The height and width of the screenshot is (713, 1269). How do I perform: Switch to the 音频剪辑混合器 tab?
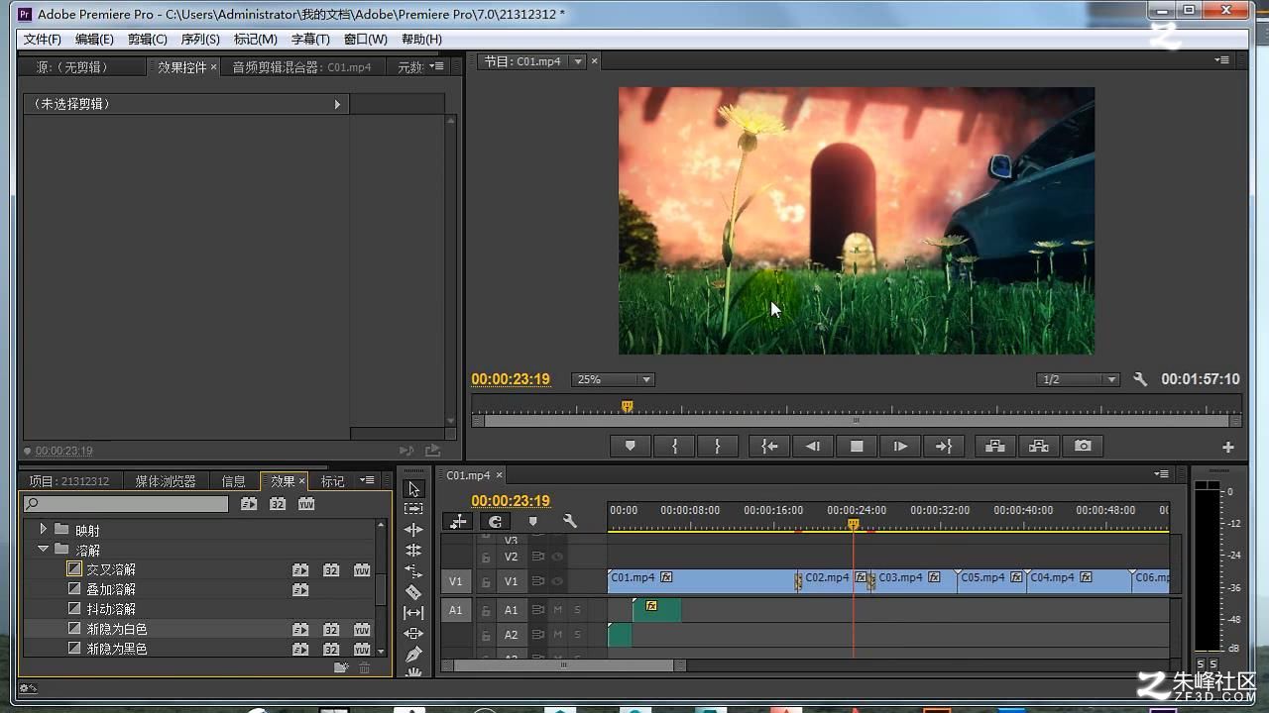(x=301, y=67)
